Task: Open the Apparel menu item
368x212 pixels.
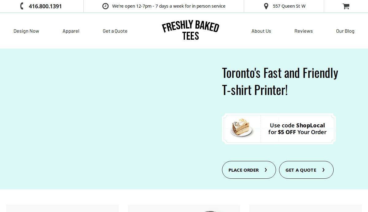Action: (71, 31)
